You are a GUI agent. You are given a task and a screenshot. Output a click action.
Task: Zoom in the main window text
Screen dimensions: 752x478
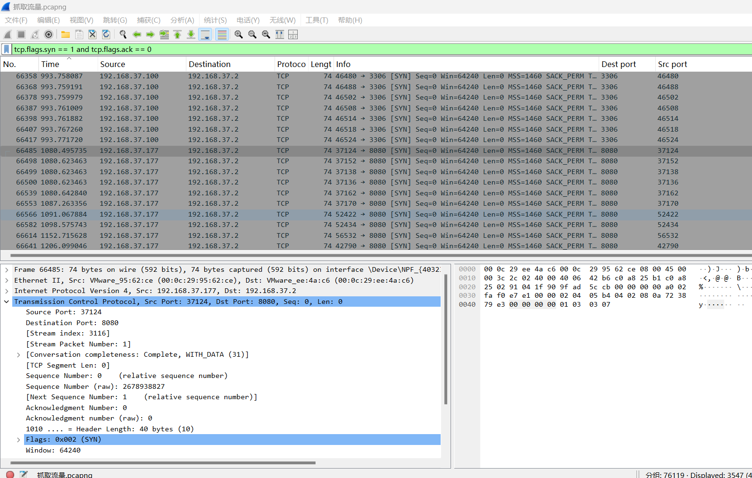coord(239,34)
